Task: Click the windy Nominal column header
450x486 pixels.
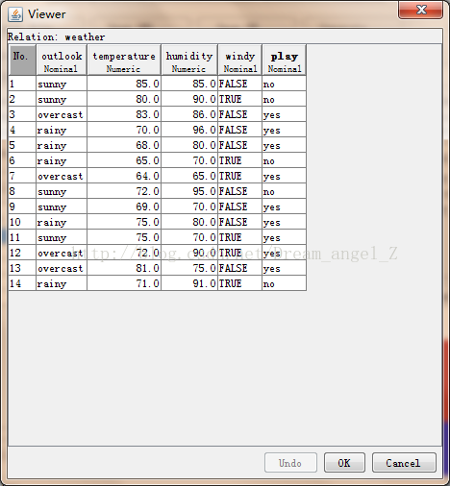Action: 240,60
